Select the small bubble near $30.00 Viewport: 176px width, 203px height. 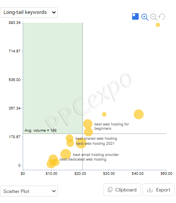(x=104, y=114)
